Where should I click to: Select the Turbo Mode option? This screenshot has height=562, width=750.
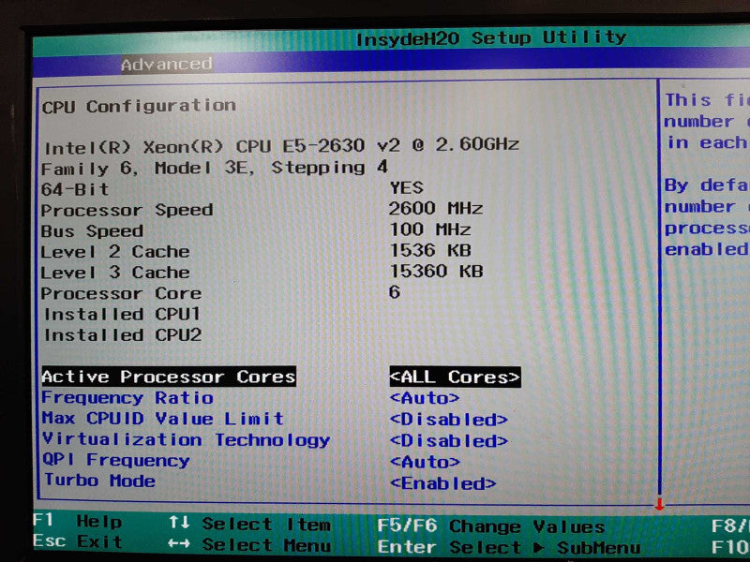tap(99, 481)
